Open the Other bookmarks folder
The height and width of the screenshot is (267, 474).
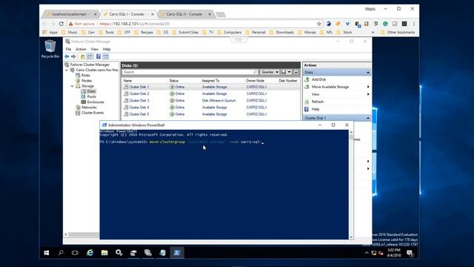pos(398,32)
